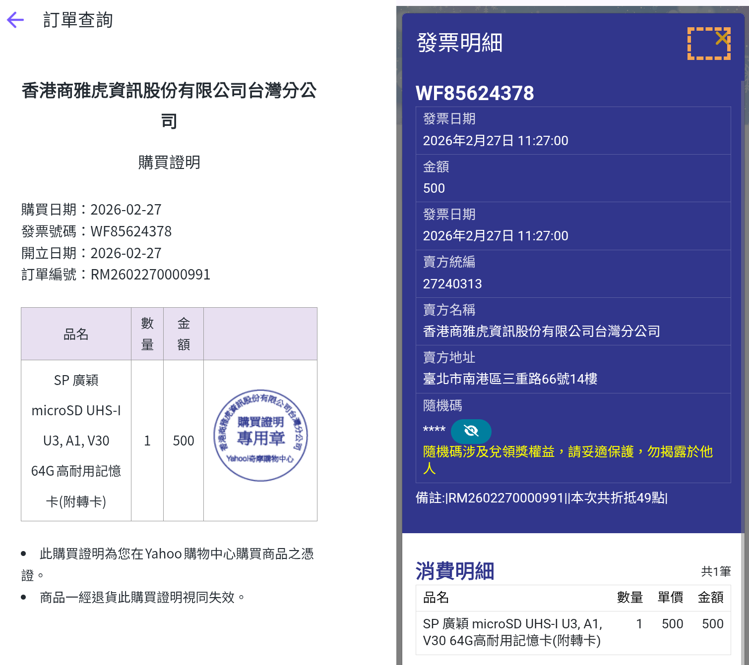Select invoice number WF85624378 in the detail panel
749x665 pixels.
pyautogui.click(x=475, y=93)
